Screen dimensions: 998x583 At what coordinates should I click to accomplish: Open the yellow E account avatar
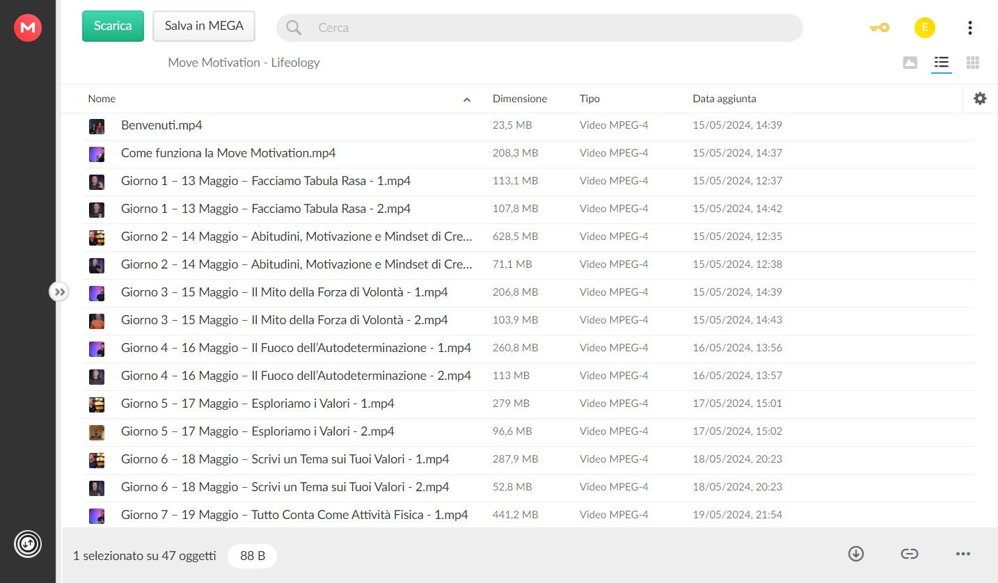925,28
